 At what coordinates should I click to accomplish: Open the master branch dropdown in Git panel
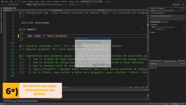162,10
